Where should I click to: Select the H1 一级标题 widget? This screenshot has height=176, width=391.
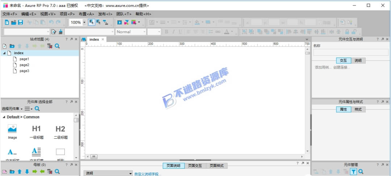[x=37, y=131]
